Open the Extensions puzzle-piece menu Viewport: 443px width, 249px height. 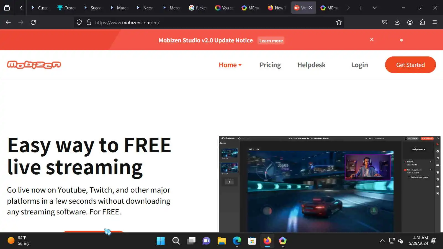tap(423, 22)
